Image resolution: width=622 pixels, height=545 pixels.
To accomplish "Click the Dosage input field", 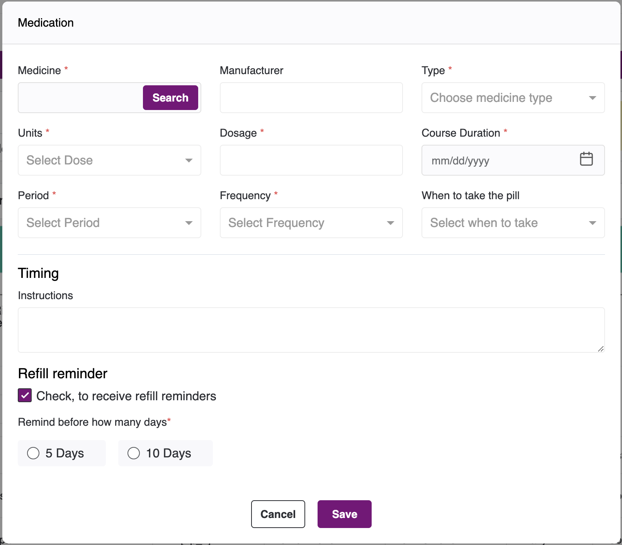I will 311,161.
